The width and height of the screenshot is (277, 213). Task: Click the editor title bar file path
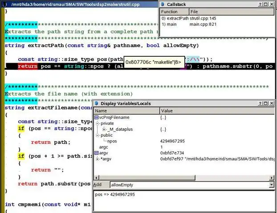pyautogui.click(x=75, y=4)
